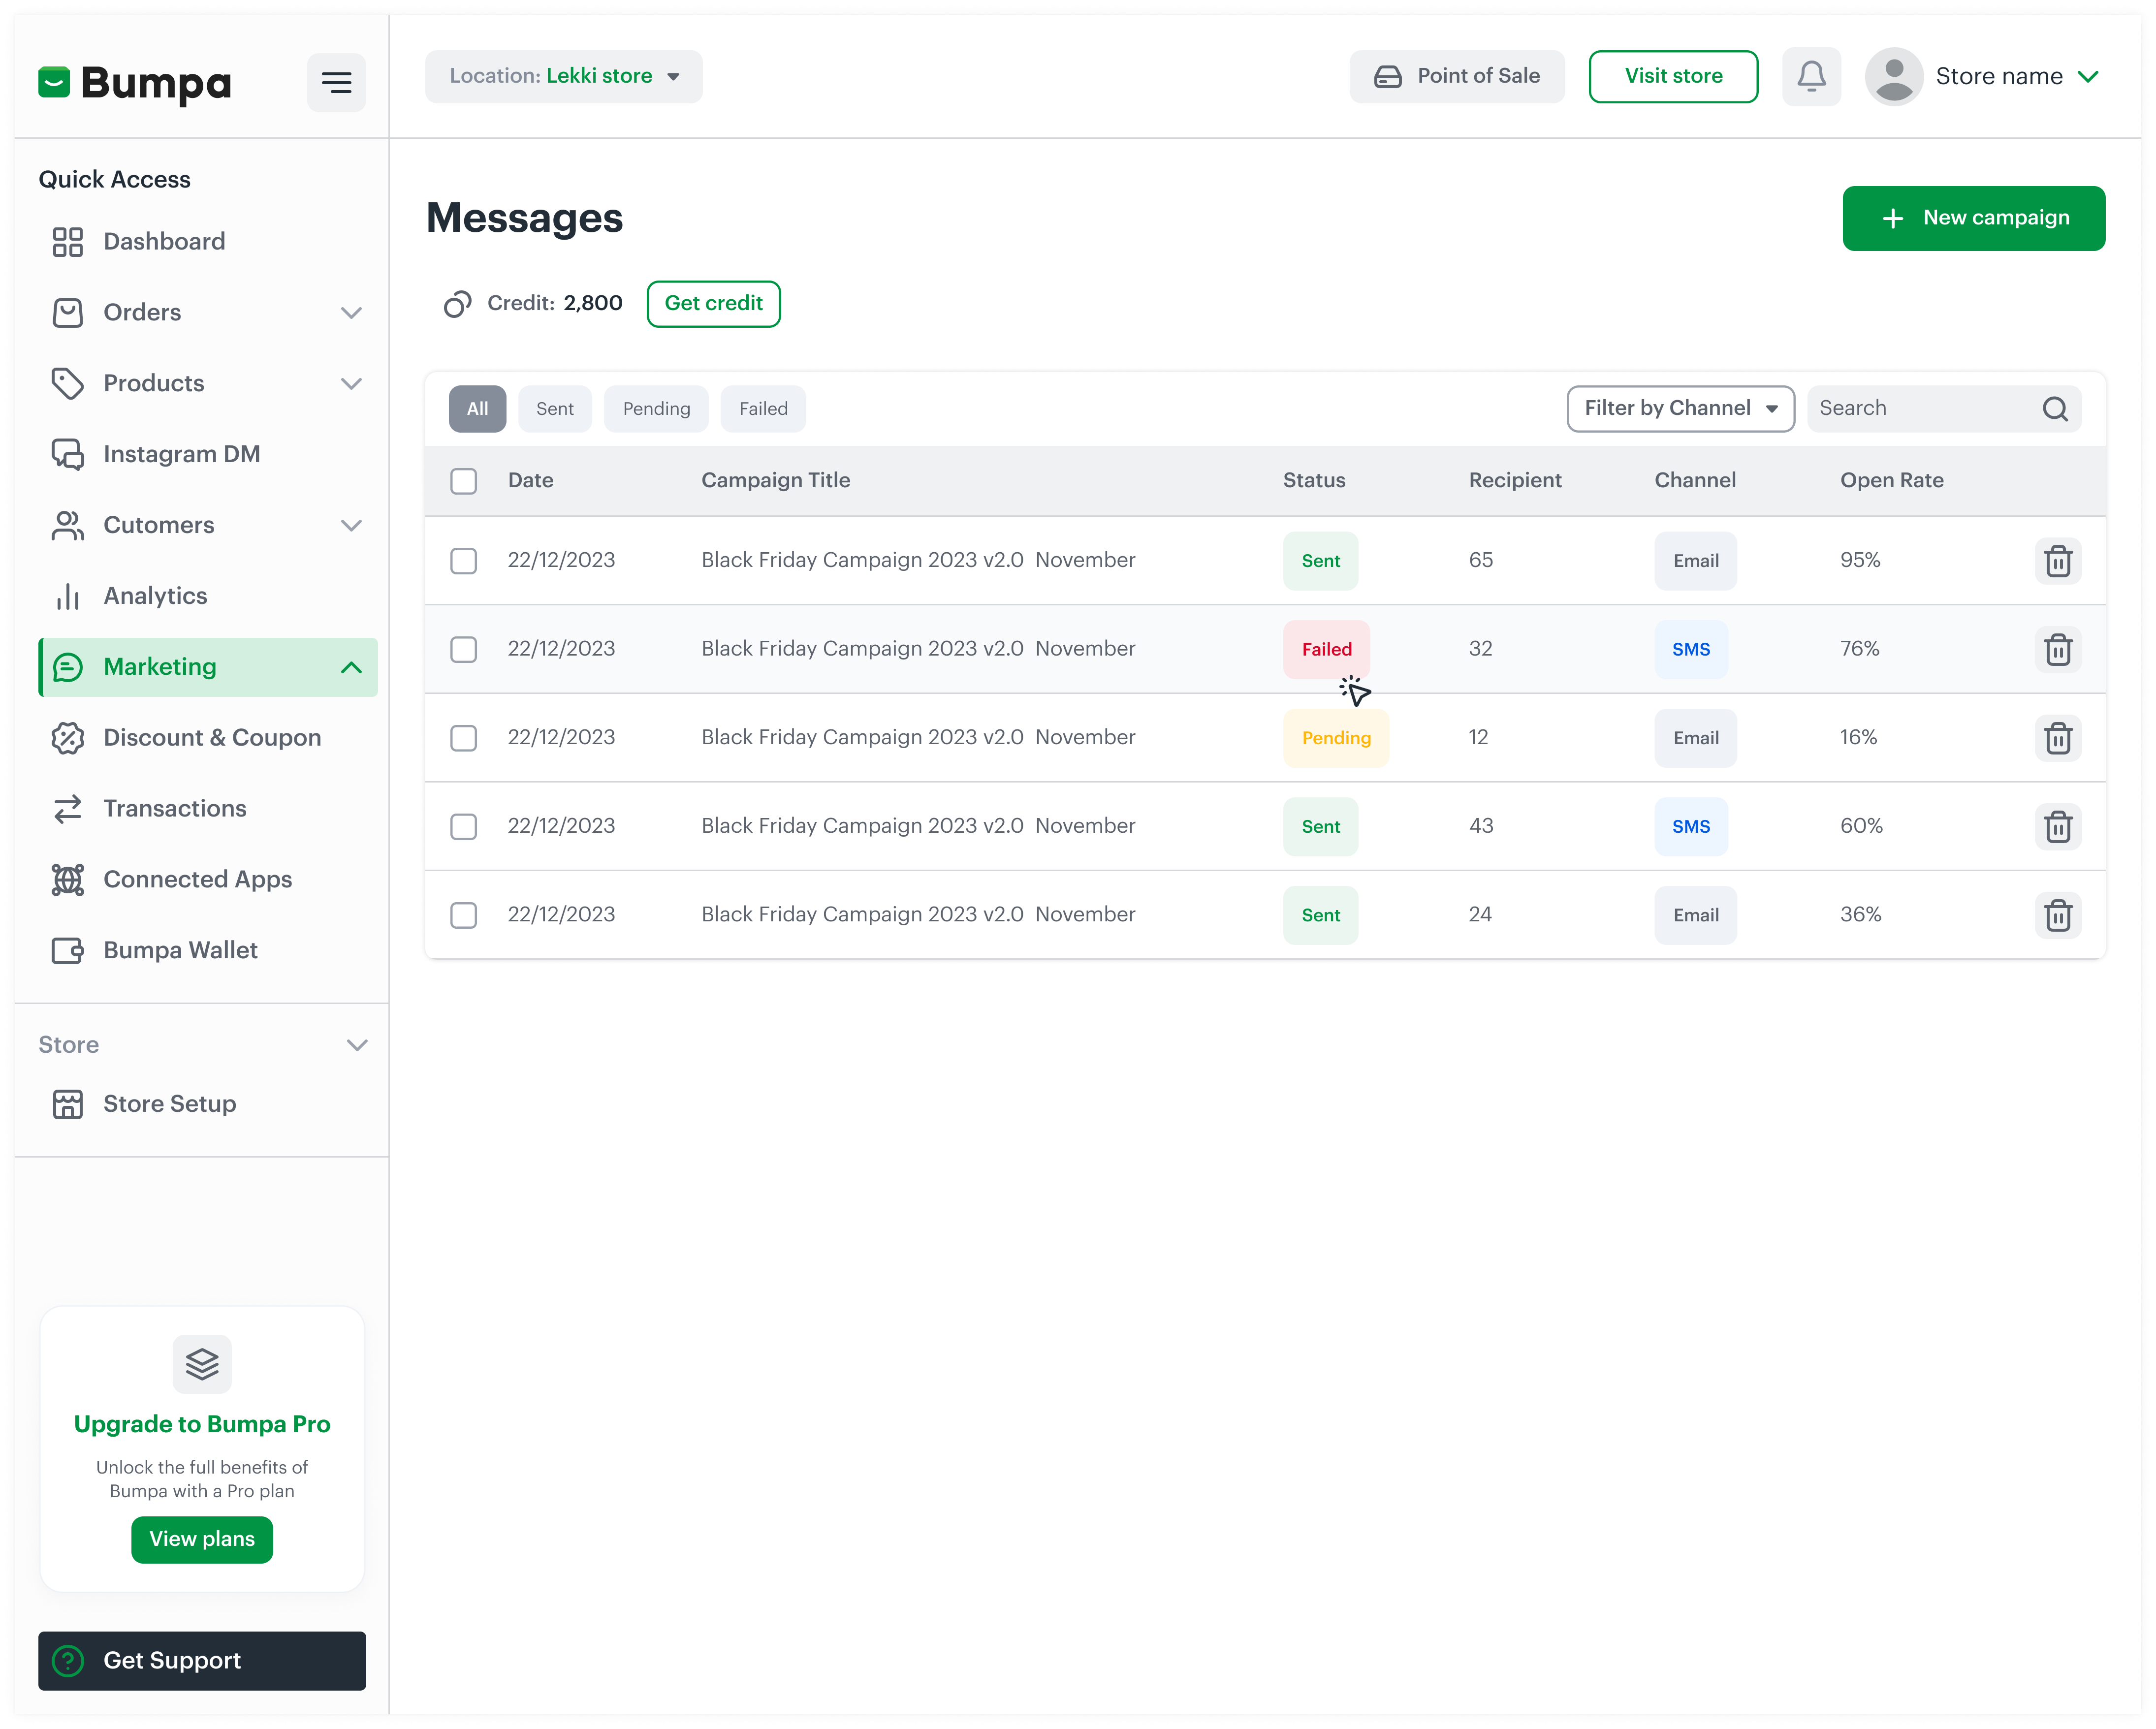This screenshot has width=2156, height=1729.
Task: Expand the Orders submenu chevron
Action: coord(351,313)
